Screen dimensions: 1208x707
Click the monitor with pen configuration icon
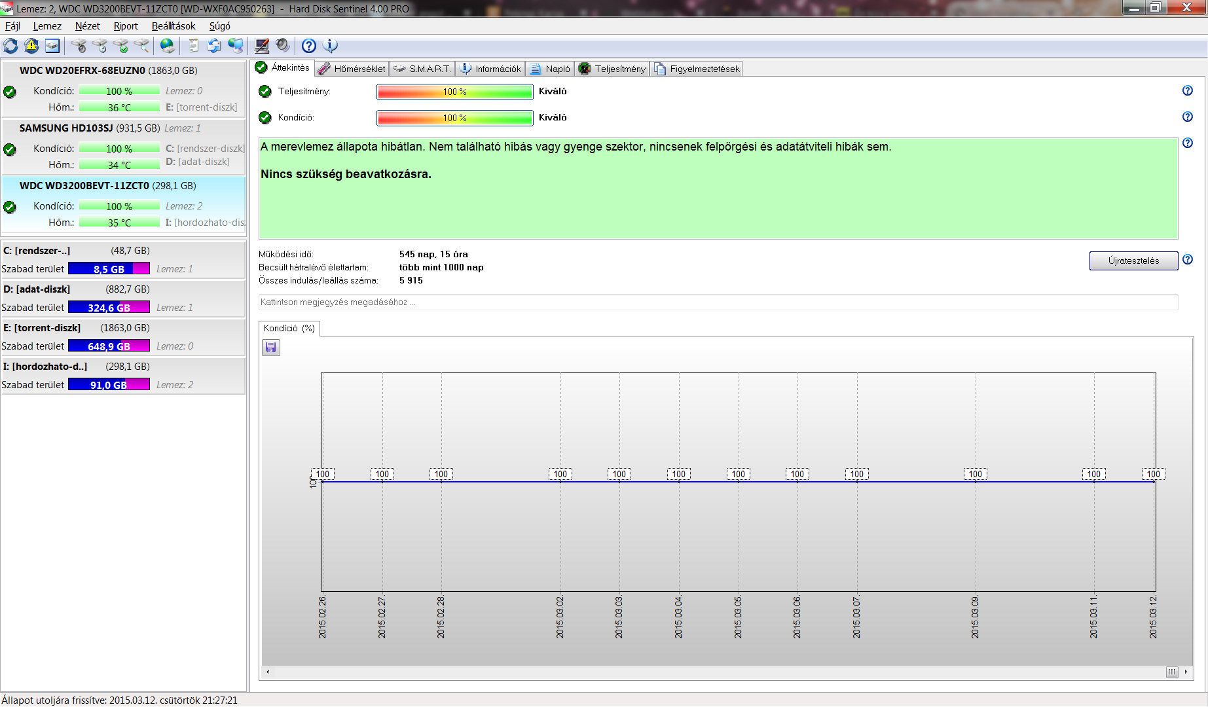pyautogui.click(x=262, y=46)
